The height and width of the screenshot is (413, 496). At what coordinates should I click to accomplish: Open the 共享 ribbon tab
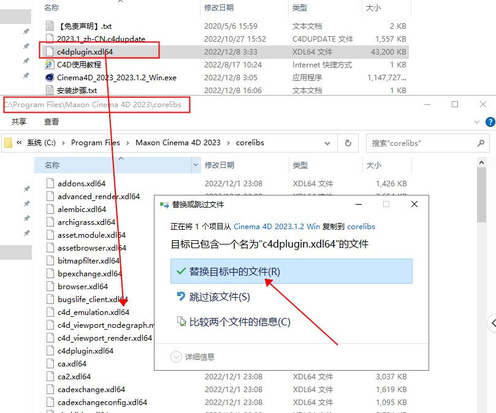19,122
